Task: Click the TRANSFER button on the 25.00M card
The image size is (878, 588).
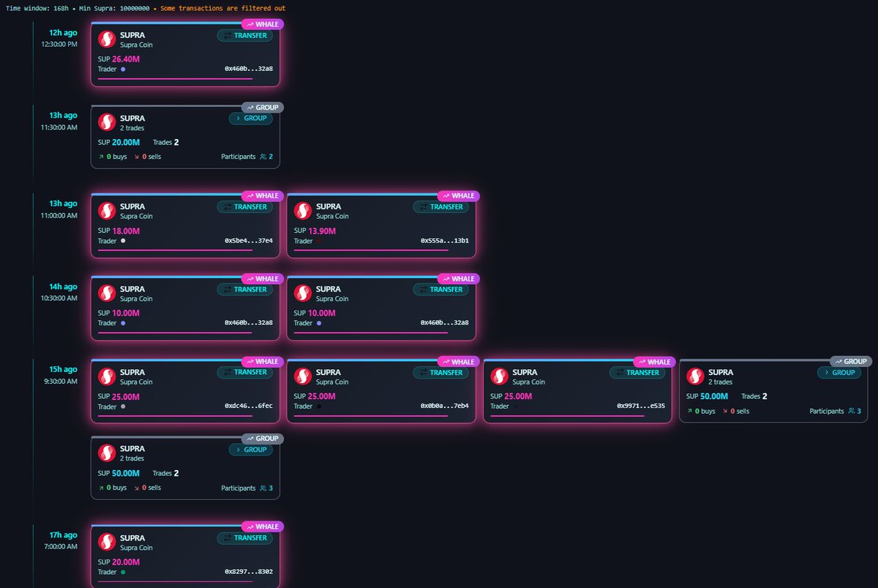Action: tap(245, 372)
